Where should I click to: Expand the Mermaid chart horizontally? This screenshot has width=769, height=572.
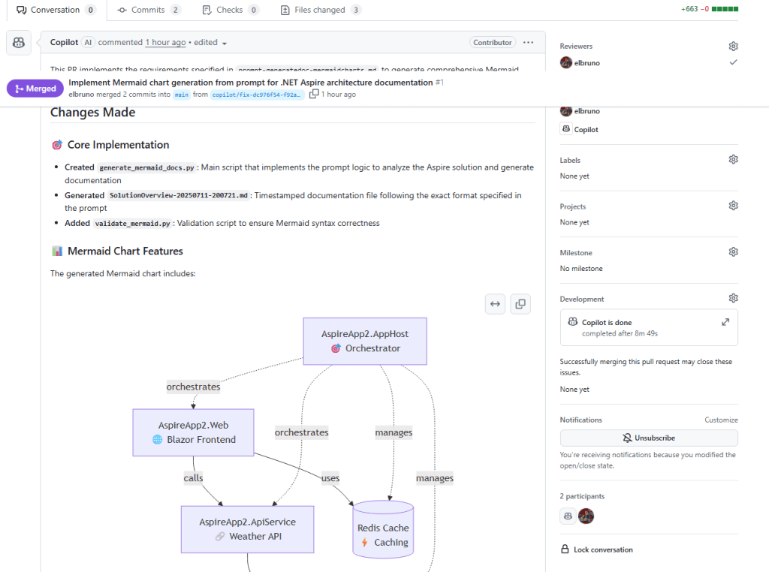496,304
